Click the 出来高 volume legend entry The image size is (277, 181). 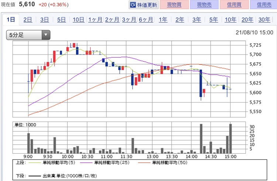[62, 176]
